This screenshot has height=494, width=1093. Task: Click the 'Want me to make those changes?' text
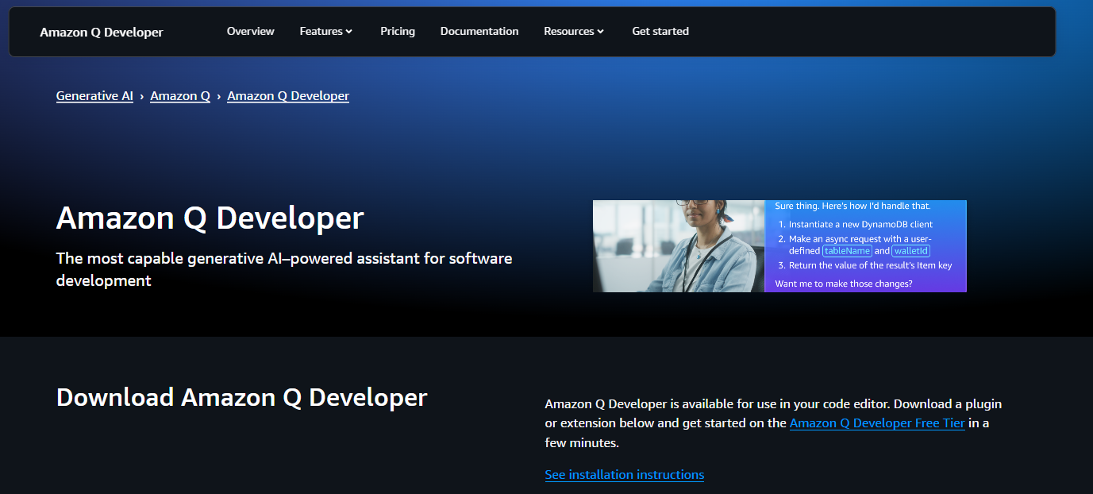(844, 284)
